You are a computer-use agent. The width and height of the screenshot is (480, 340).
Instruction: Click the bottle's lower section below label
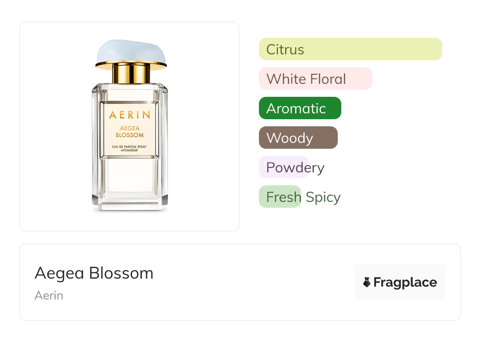(130, 177)
